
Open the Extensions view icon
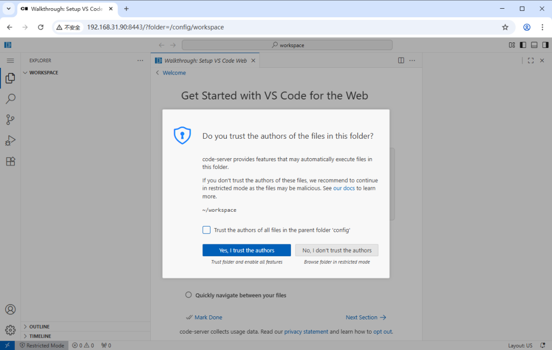click(x=10, y=161)
